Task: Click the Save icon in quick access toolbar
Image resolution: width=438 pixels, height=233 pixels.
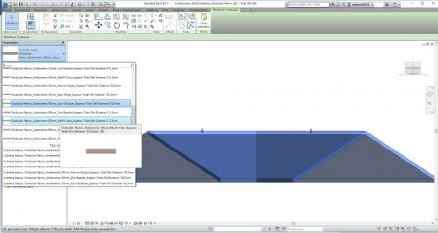Action: [x=20, y=4]
